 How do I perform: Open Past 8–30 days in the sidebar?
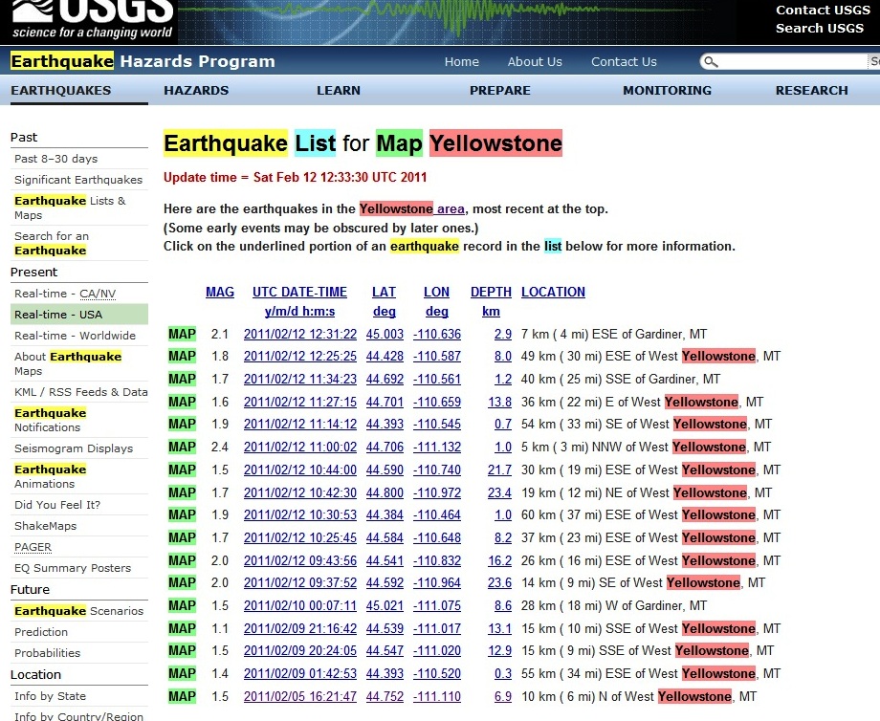click(x=56, y=159)
